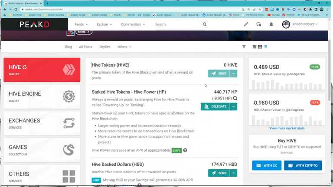The height and width of the screenshot is (187, 333).
Task: Click the HBD price bar chart
Action: [287, 120]
